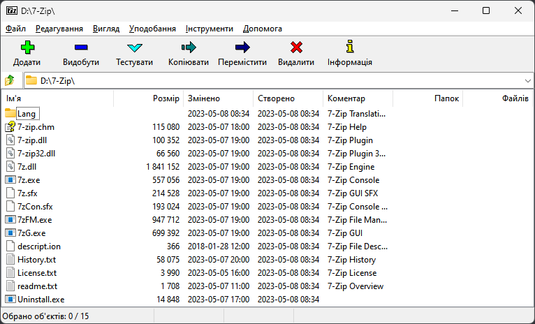Image resolution: width=535 pixels, height=324 pixels.
Task: Select the License.txt document icon
Action: point(10,273)
